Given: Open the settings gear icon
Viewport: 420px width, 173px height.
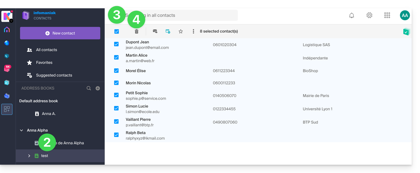Looking at the screenshot, I should [x=369, y=16].
